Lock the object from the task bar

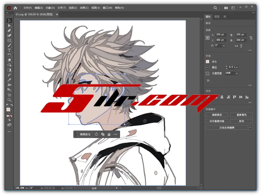pyautogui.click(x=109, y=134)
